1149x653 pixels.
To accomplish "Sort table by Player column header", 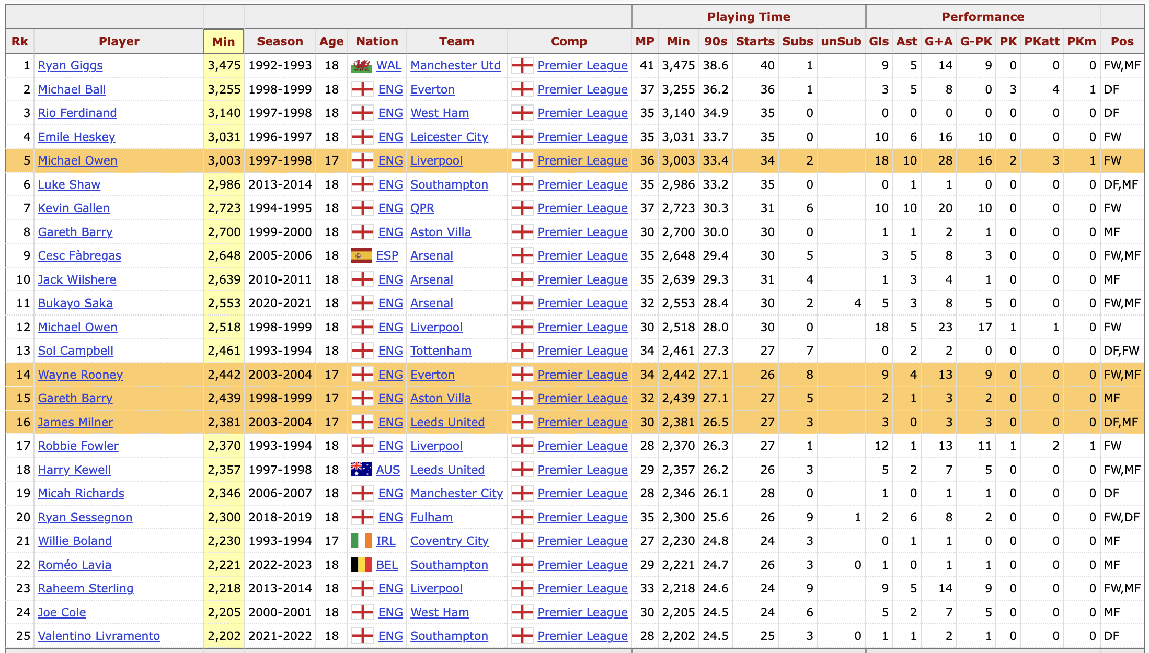I will [119, 42].
